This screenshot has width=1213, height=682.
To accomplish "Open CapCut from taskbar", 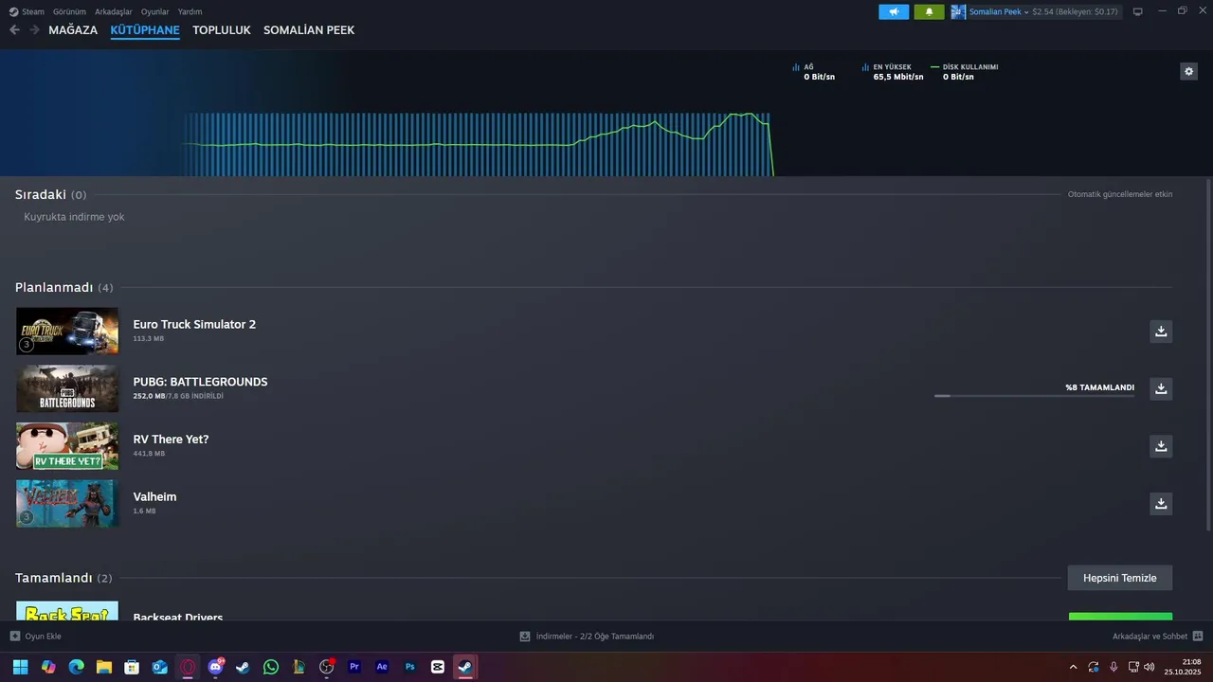I will 438,667.
